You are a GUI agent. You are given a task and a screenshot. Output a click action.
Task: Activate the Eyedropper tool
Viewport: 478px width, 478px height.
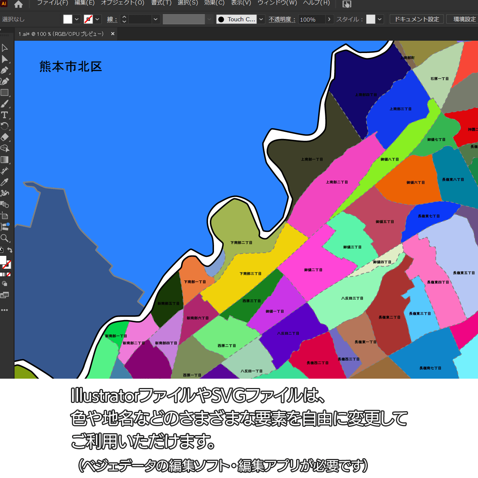[4, 182]
